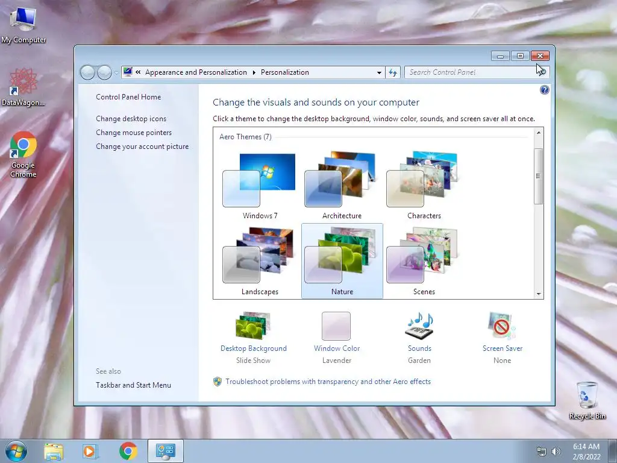The width and height of the screenshot is (617, 463).
Task: Click the double chevron in address bar
Action: [138, 72]
